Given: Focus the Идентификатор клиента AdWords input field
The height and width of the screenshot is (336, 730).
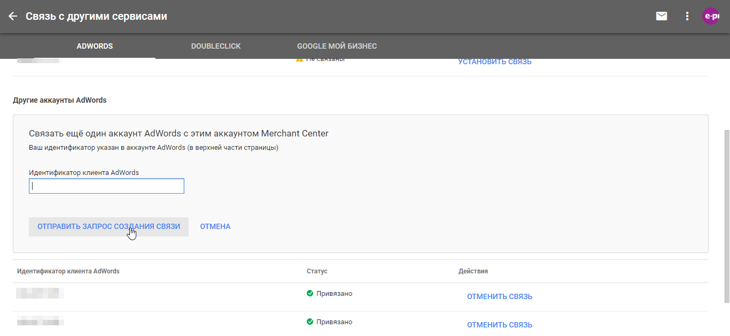Looking at the screenshot, I should pos(106,186).
